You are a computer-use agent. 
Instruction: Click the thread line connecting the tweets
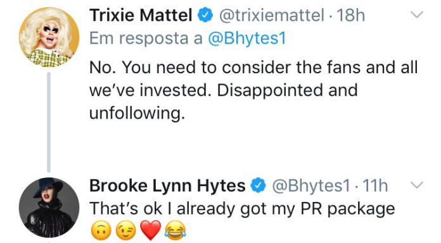[49, 122]
